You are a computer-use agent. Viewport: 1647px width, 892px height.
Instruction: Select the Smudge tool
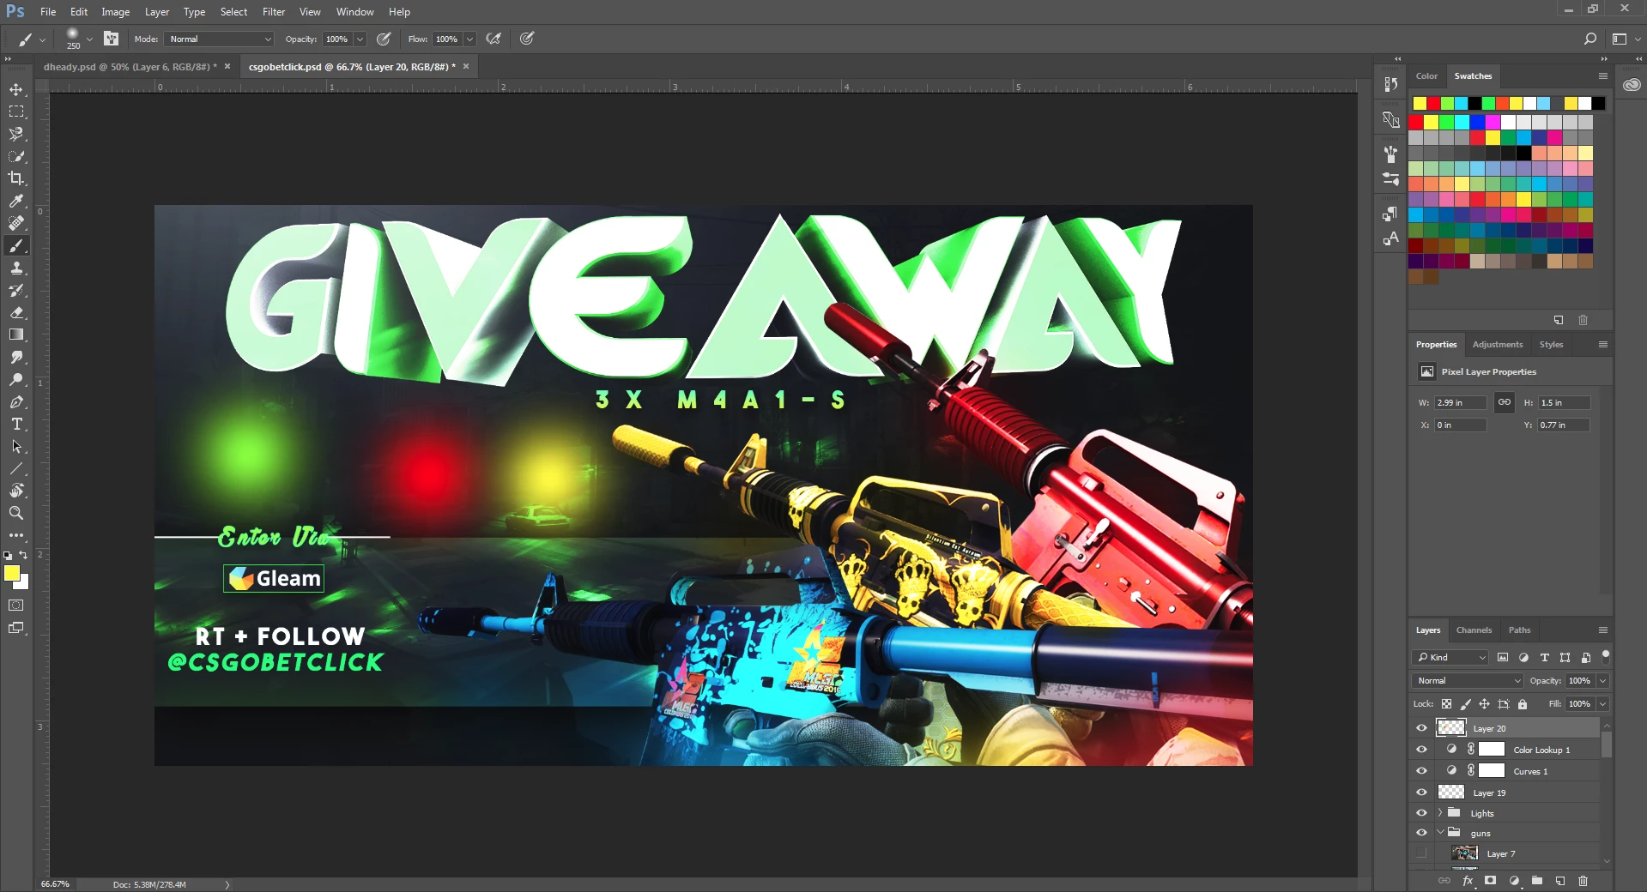pyautogui.click(x=16, y=358)
